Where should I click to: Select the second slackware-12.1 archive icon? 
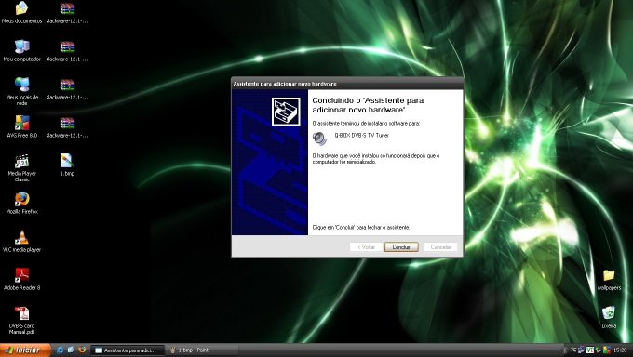67,50
